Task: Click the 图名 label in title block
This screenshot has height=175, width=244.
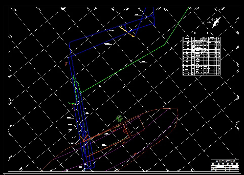Action: click(214, 164)
